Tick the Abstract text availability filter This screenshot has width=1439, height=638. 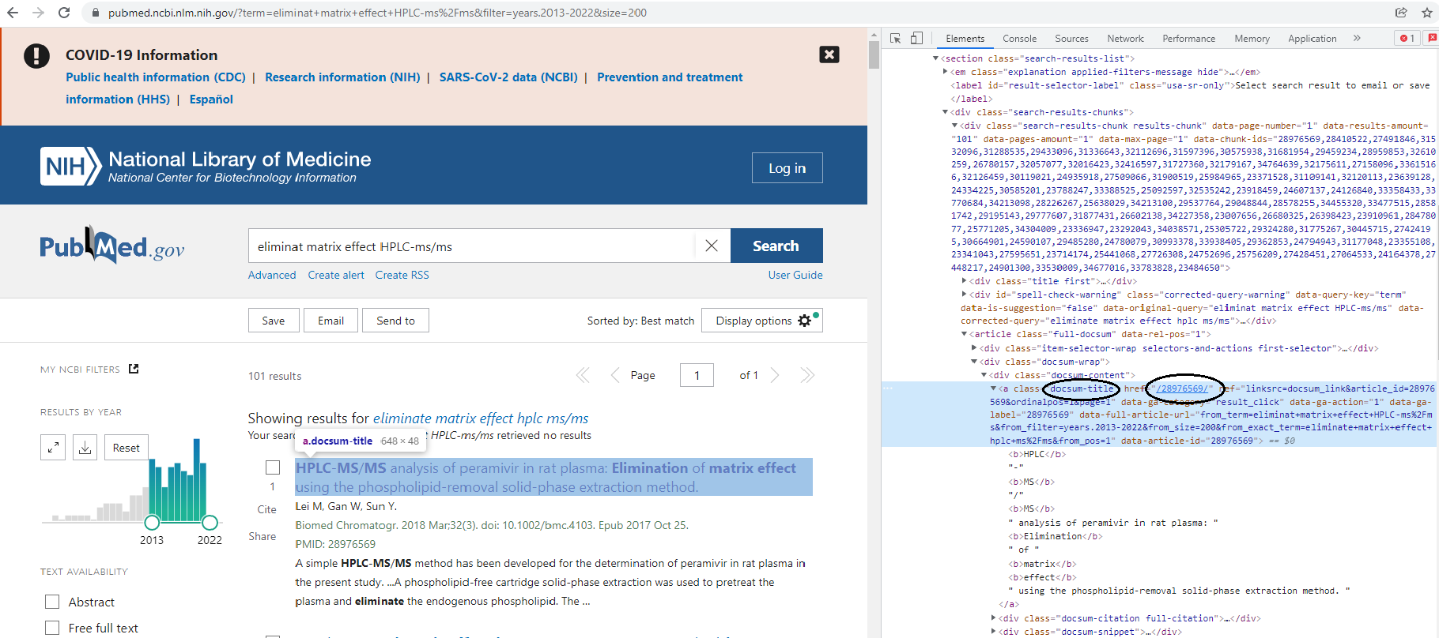coord(52,602)
